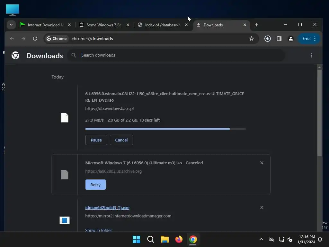The height and width of the screenshot is (247, 329).
Task: Open the notifications bell
Action: coord(320,239)
